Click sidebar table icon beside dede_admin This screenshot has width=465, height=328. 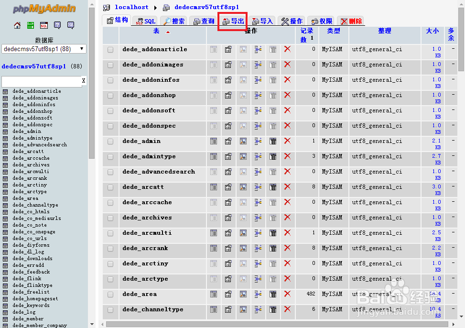pyautogui.click(x=5, y=132)
